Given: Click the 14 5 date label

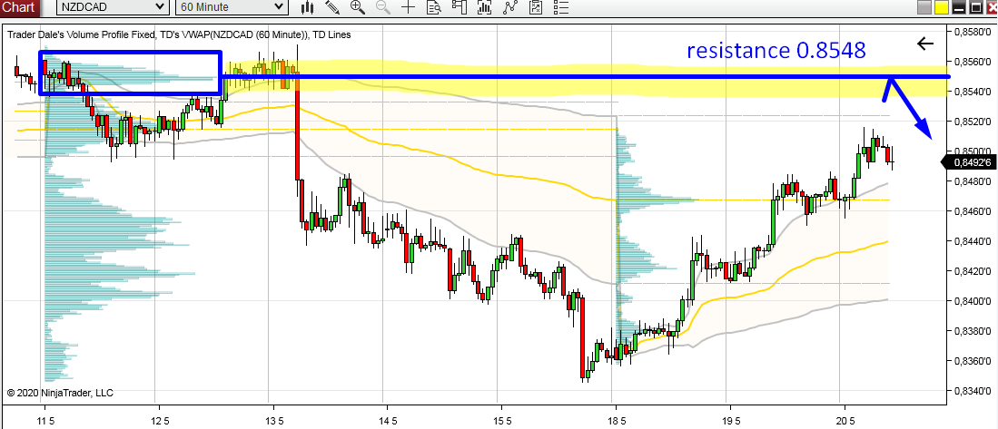Looking at the screenshot, I should click(x=386, y=421).
